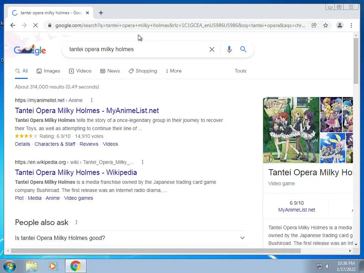Click the horizontal scrollbar left arrow
Screen dimensions: 364x273
8,251
